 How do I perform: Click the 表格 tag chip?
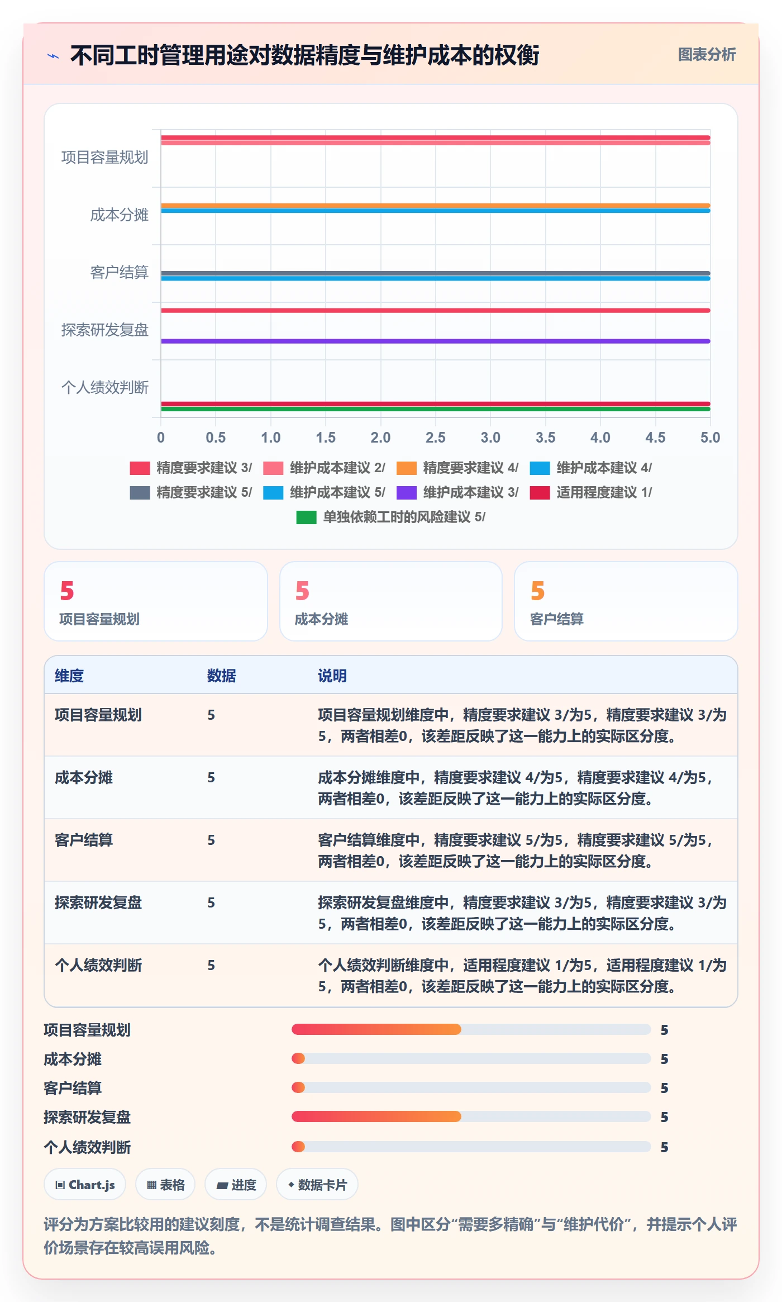point(165,1184)
